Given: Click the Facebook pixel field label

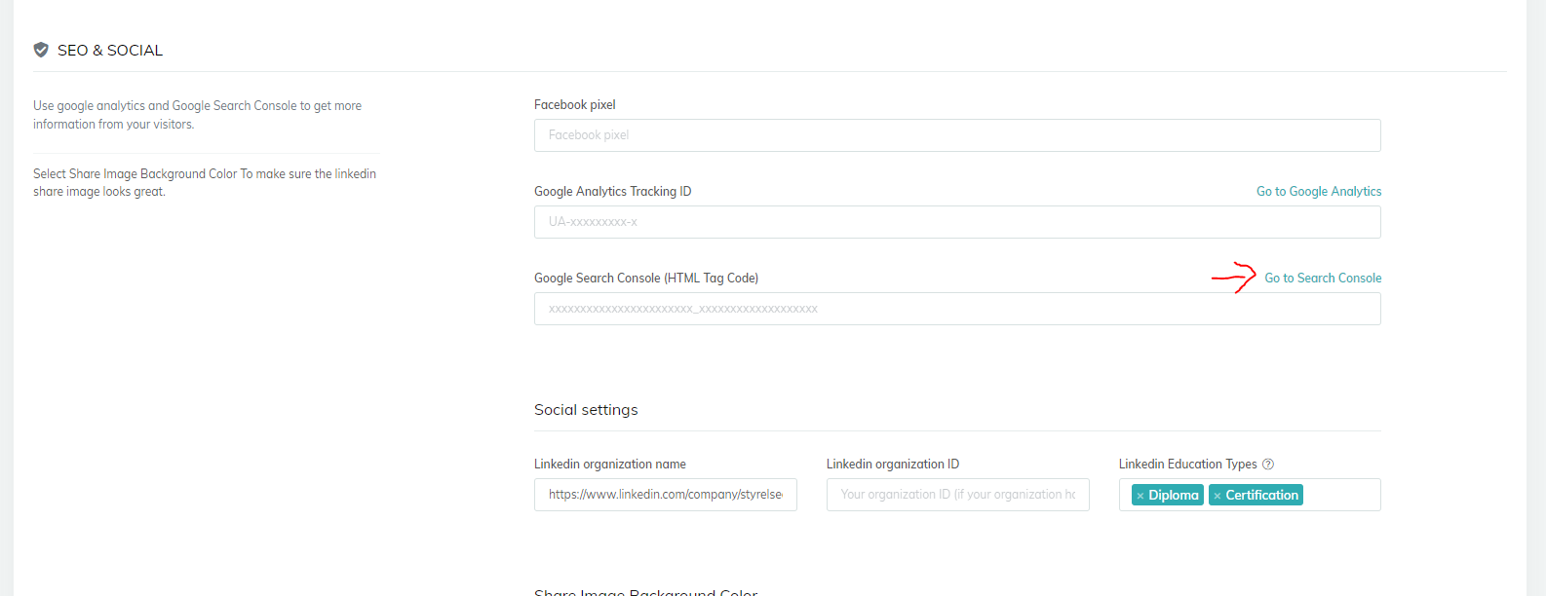Looking at the screenshot, I should 575,105.
